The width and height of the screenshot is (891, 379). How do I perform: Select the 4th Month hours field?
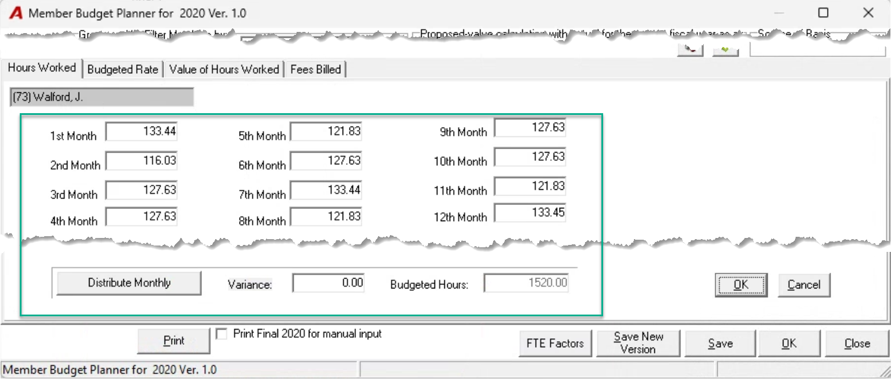[141, 216]
